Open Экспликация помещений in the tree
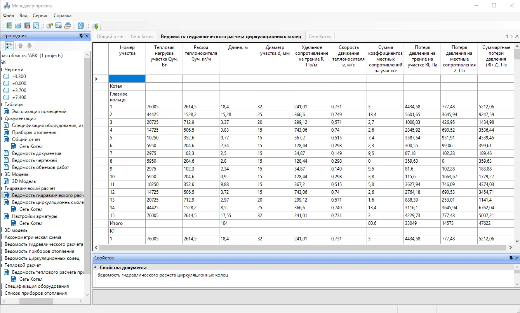 (39, 111)
